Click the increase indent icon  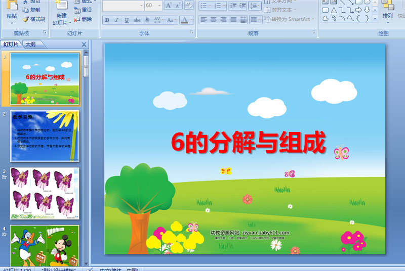click(242, 6)
